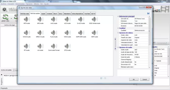Collapse the Informacion principal section
Viewport: 170px width, 90px height.
(x=118, y=16)
